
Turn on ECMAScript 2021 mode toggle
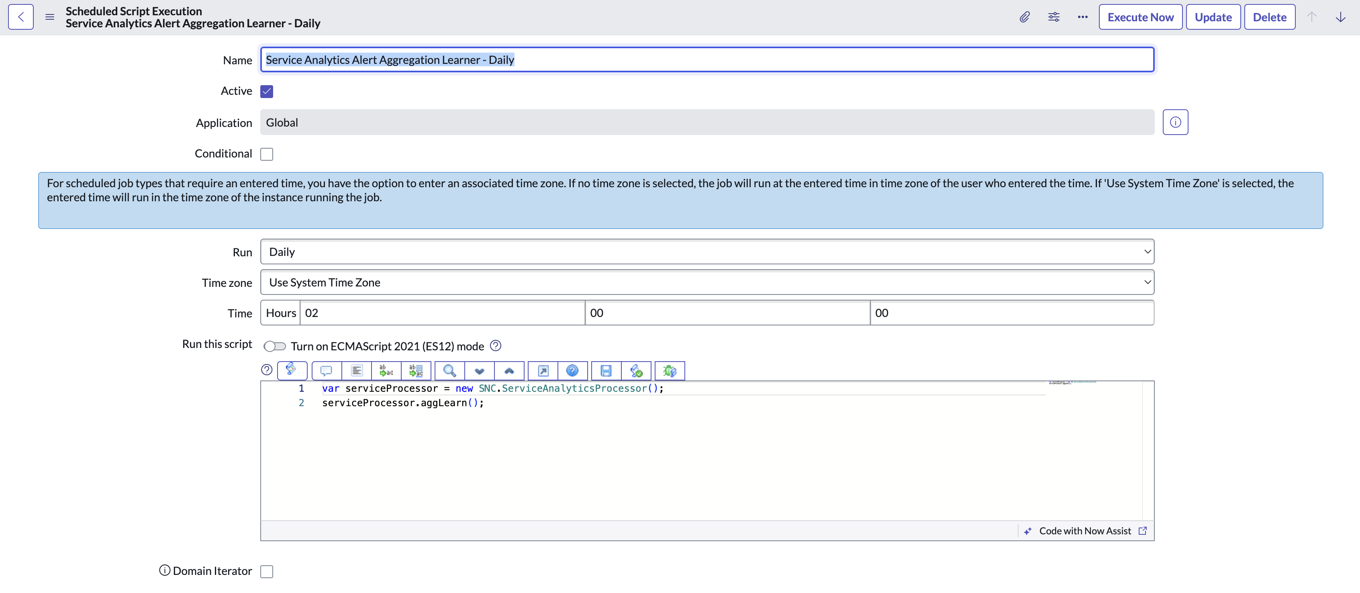point(275,346)
